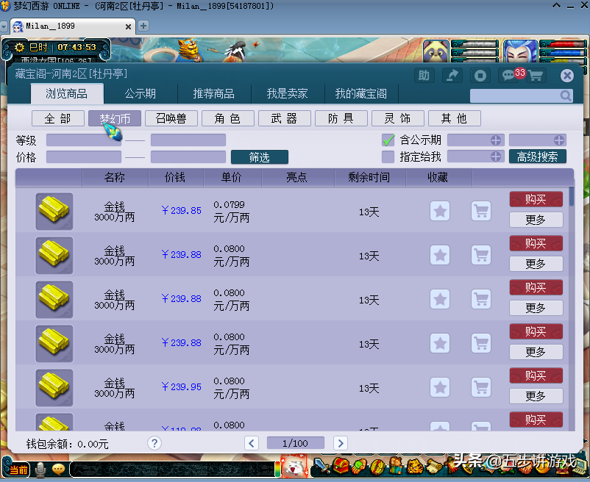590x482 pixels.
Task: Open new client tab with plus icon
Action: (143, 26)
